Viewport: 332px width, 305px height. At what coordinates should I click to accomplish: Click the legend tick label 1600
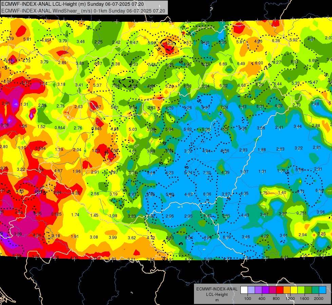click(x=305, y=299)
